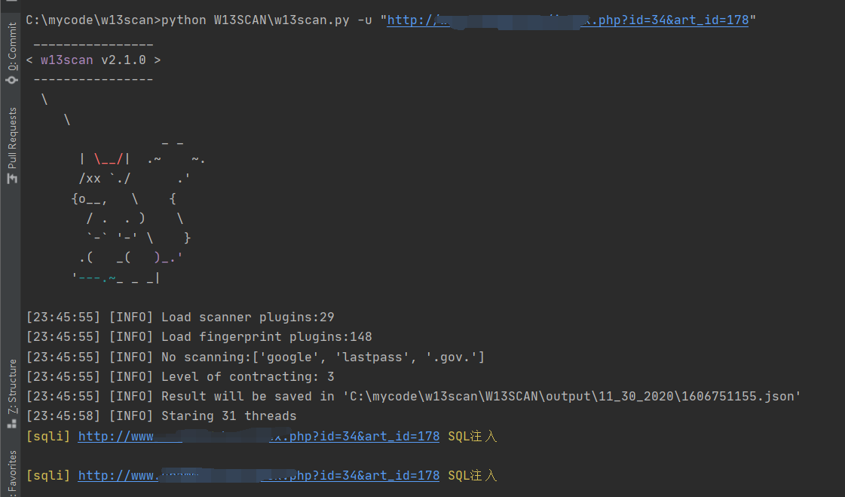
Task: Click the second 'SQL注入' result label
Action: click(472, 475)
